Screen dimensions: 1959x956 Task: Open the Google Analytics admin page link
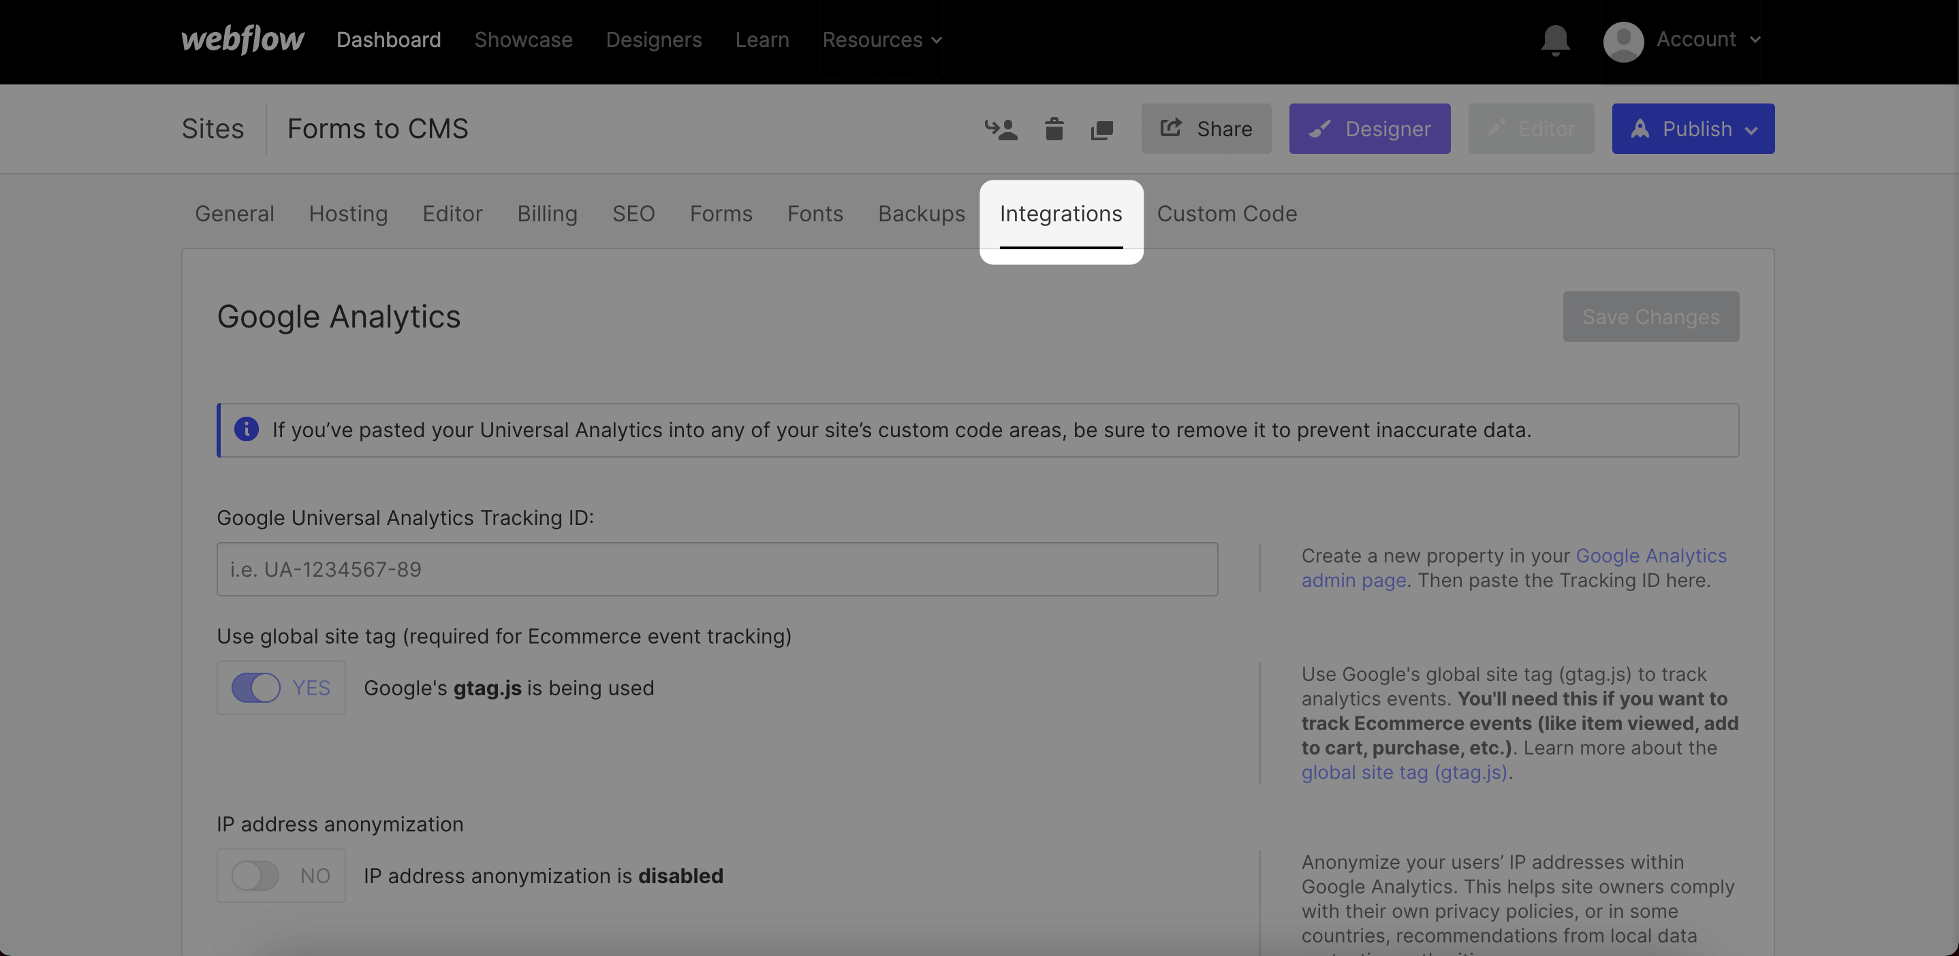point(1652,556)
